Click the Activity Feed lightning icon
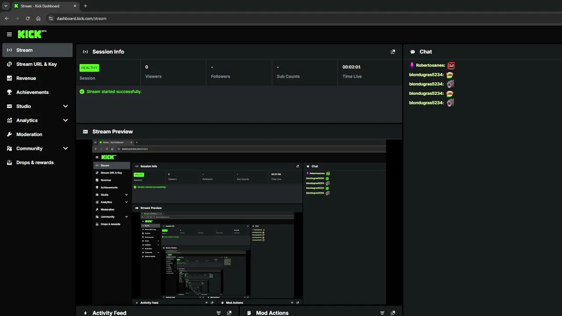 tap(85, 313)
